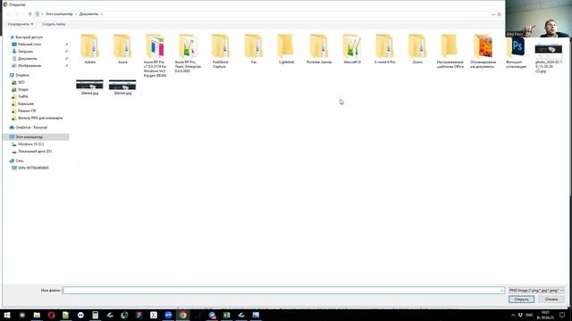Select the photo_2020 jpg image file
572x321 pixels.
(548, 58)
